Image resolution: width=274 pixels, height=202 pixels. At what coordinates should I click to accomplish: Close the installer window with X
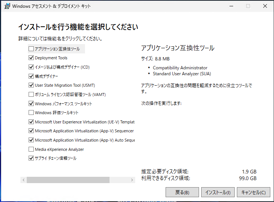(265, 6)
